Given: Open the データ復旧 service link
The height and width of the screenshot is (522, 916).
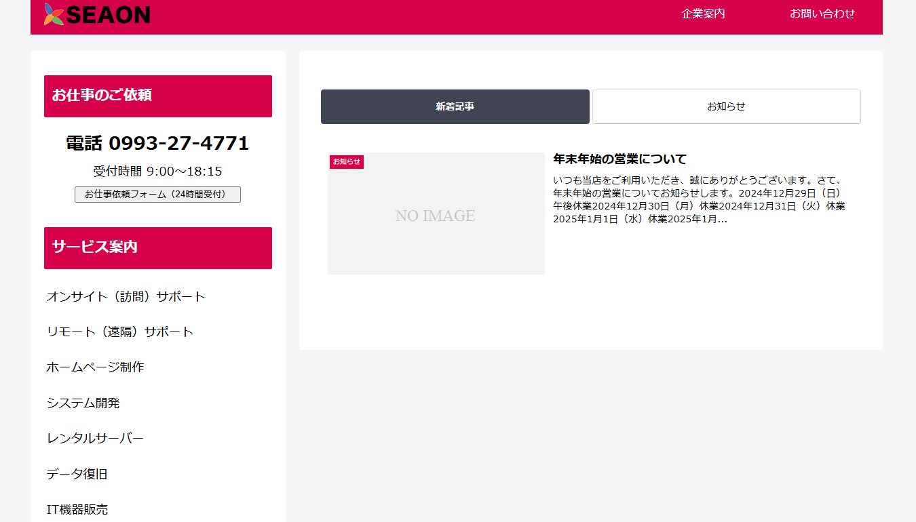Looking at the screenshot, I should pos(77,473).
